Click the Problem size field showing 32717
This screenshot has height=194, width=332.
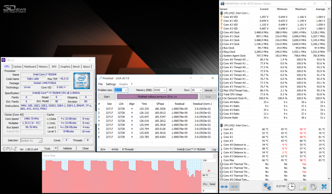[x=119, y=90]
